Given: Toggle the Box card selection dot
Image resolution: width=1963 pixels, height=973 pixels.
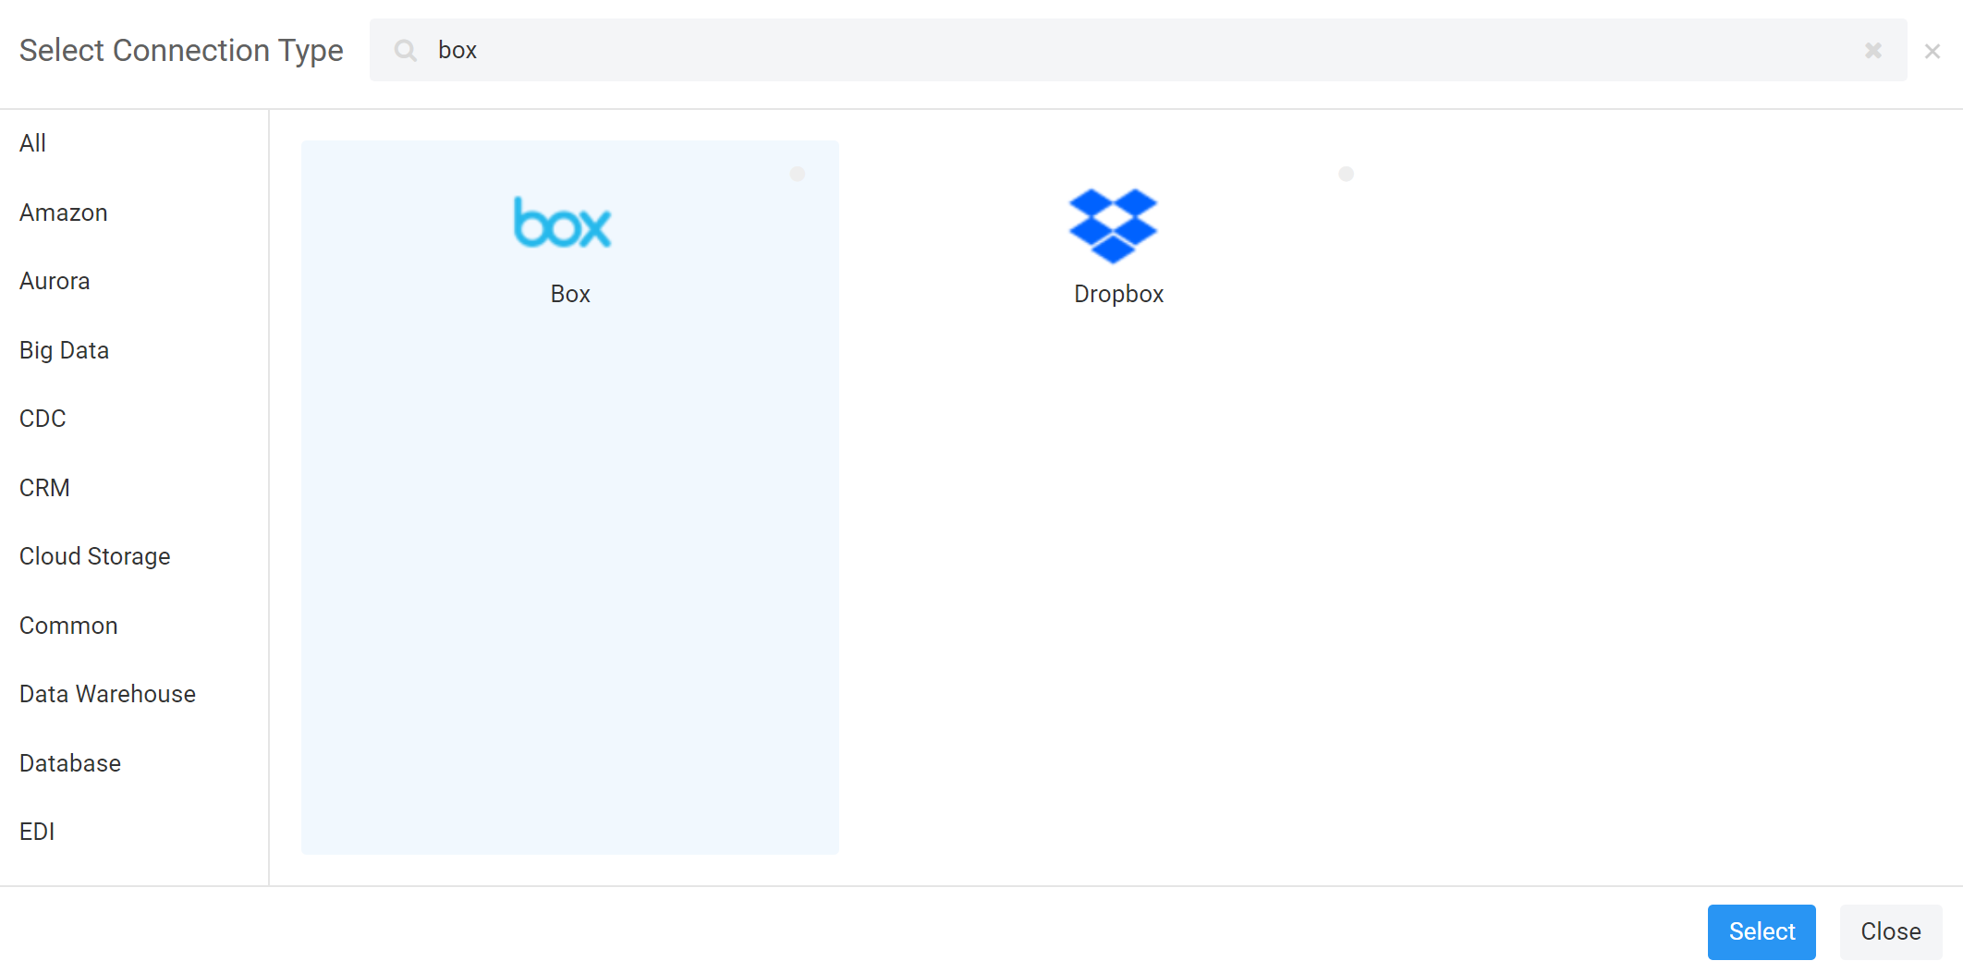Looking at the screenshot, I should click(x=798, y=174).
